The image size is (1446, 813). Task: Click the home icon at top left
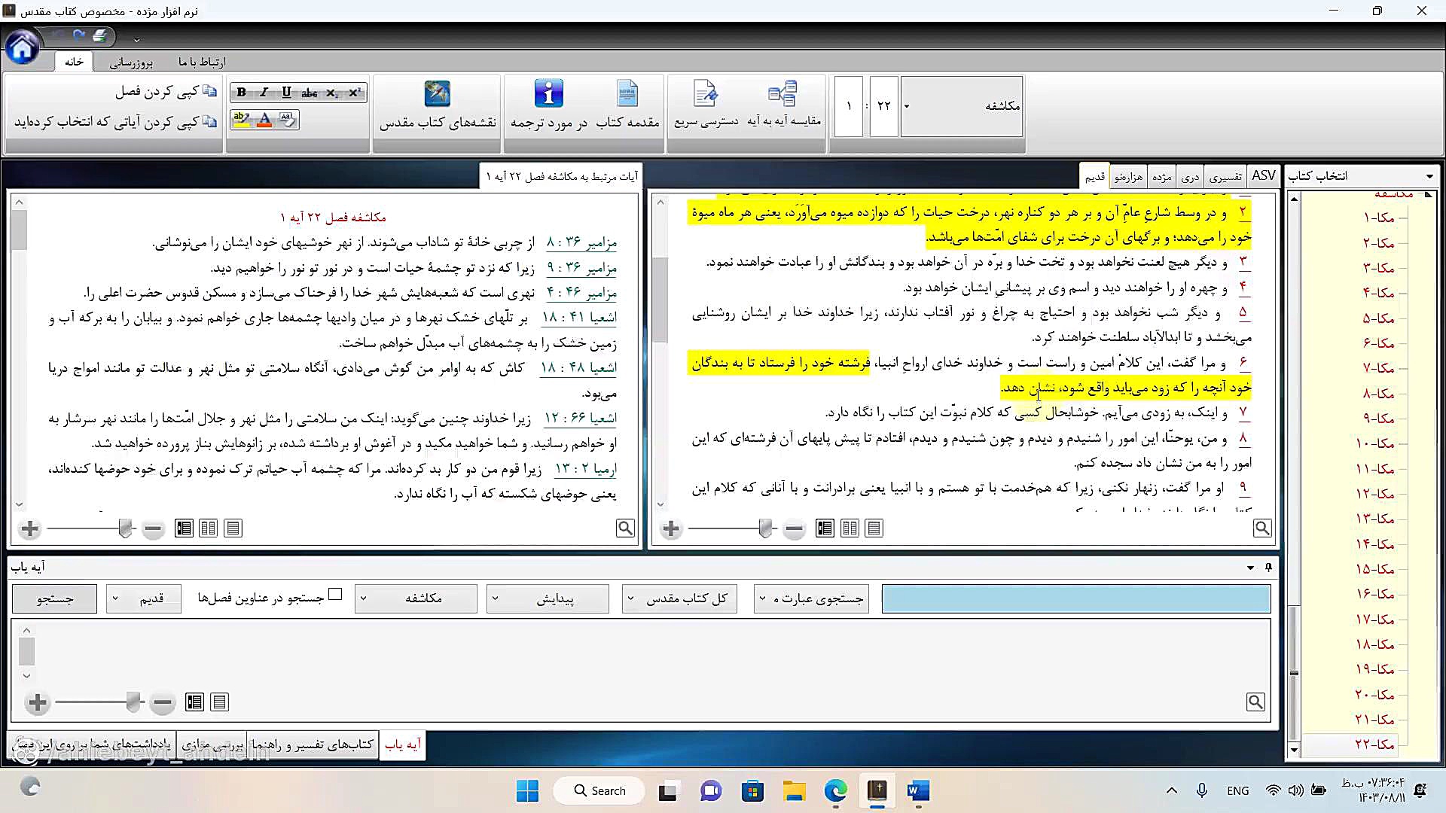coord(23,49)
